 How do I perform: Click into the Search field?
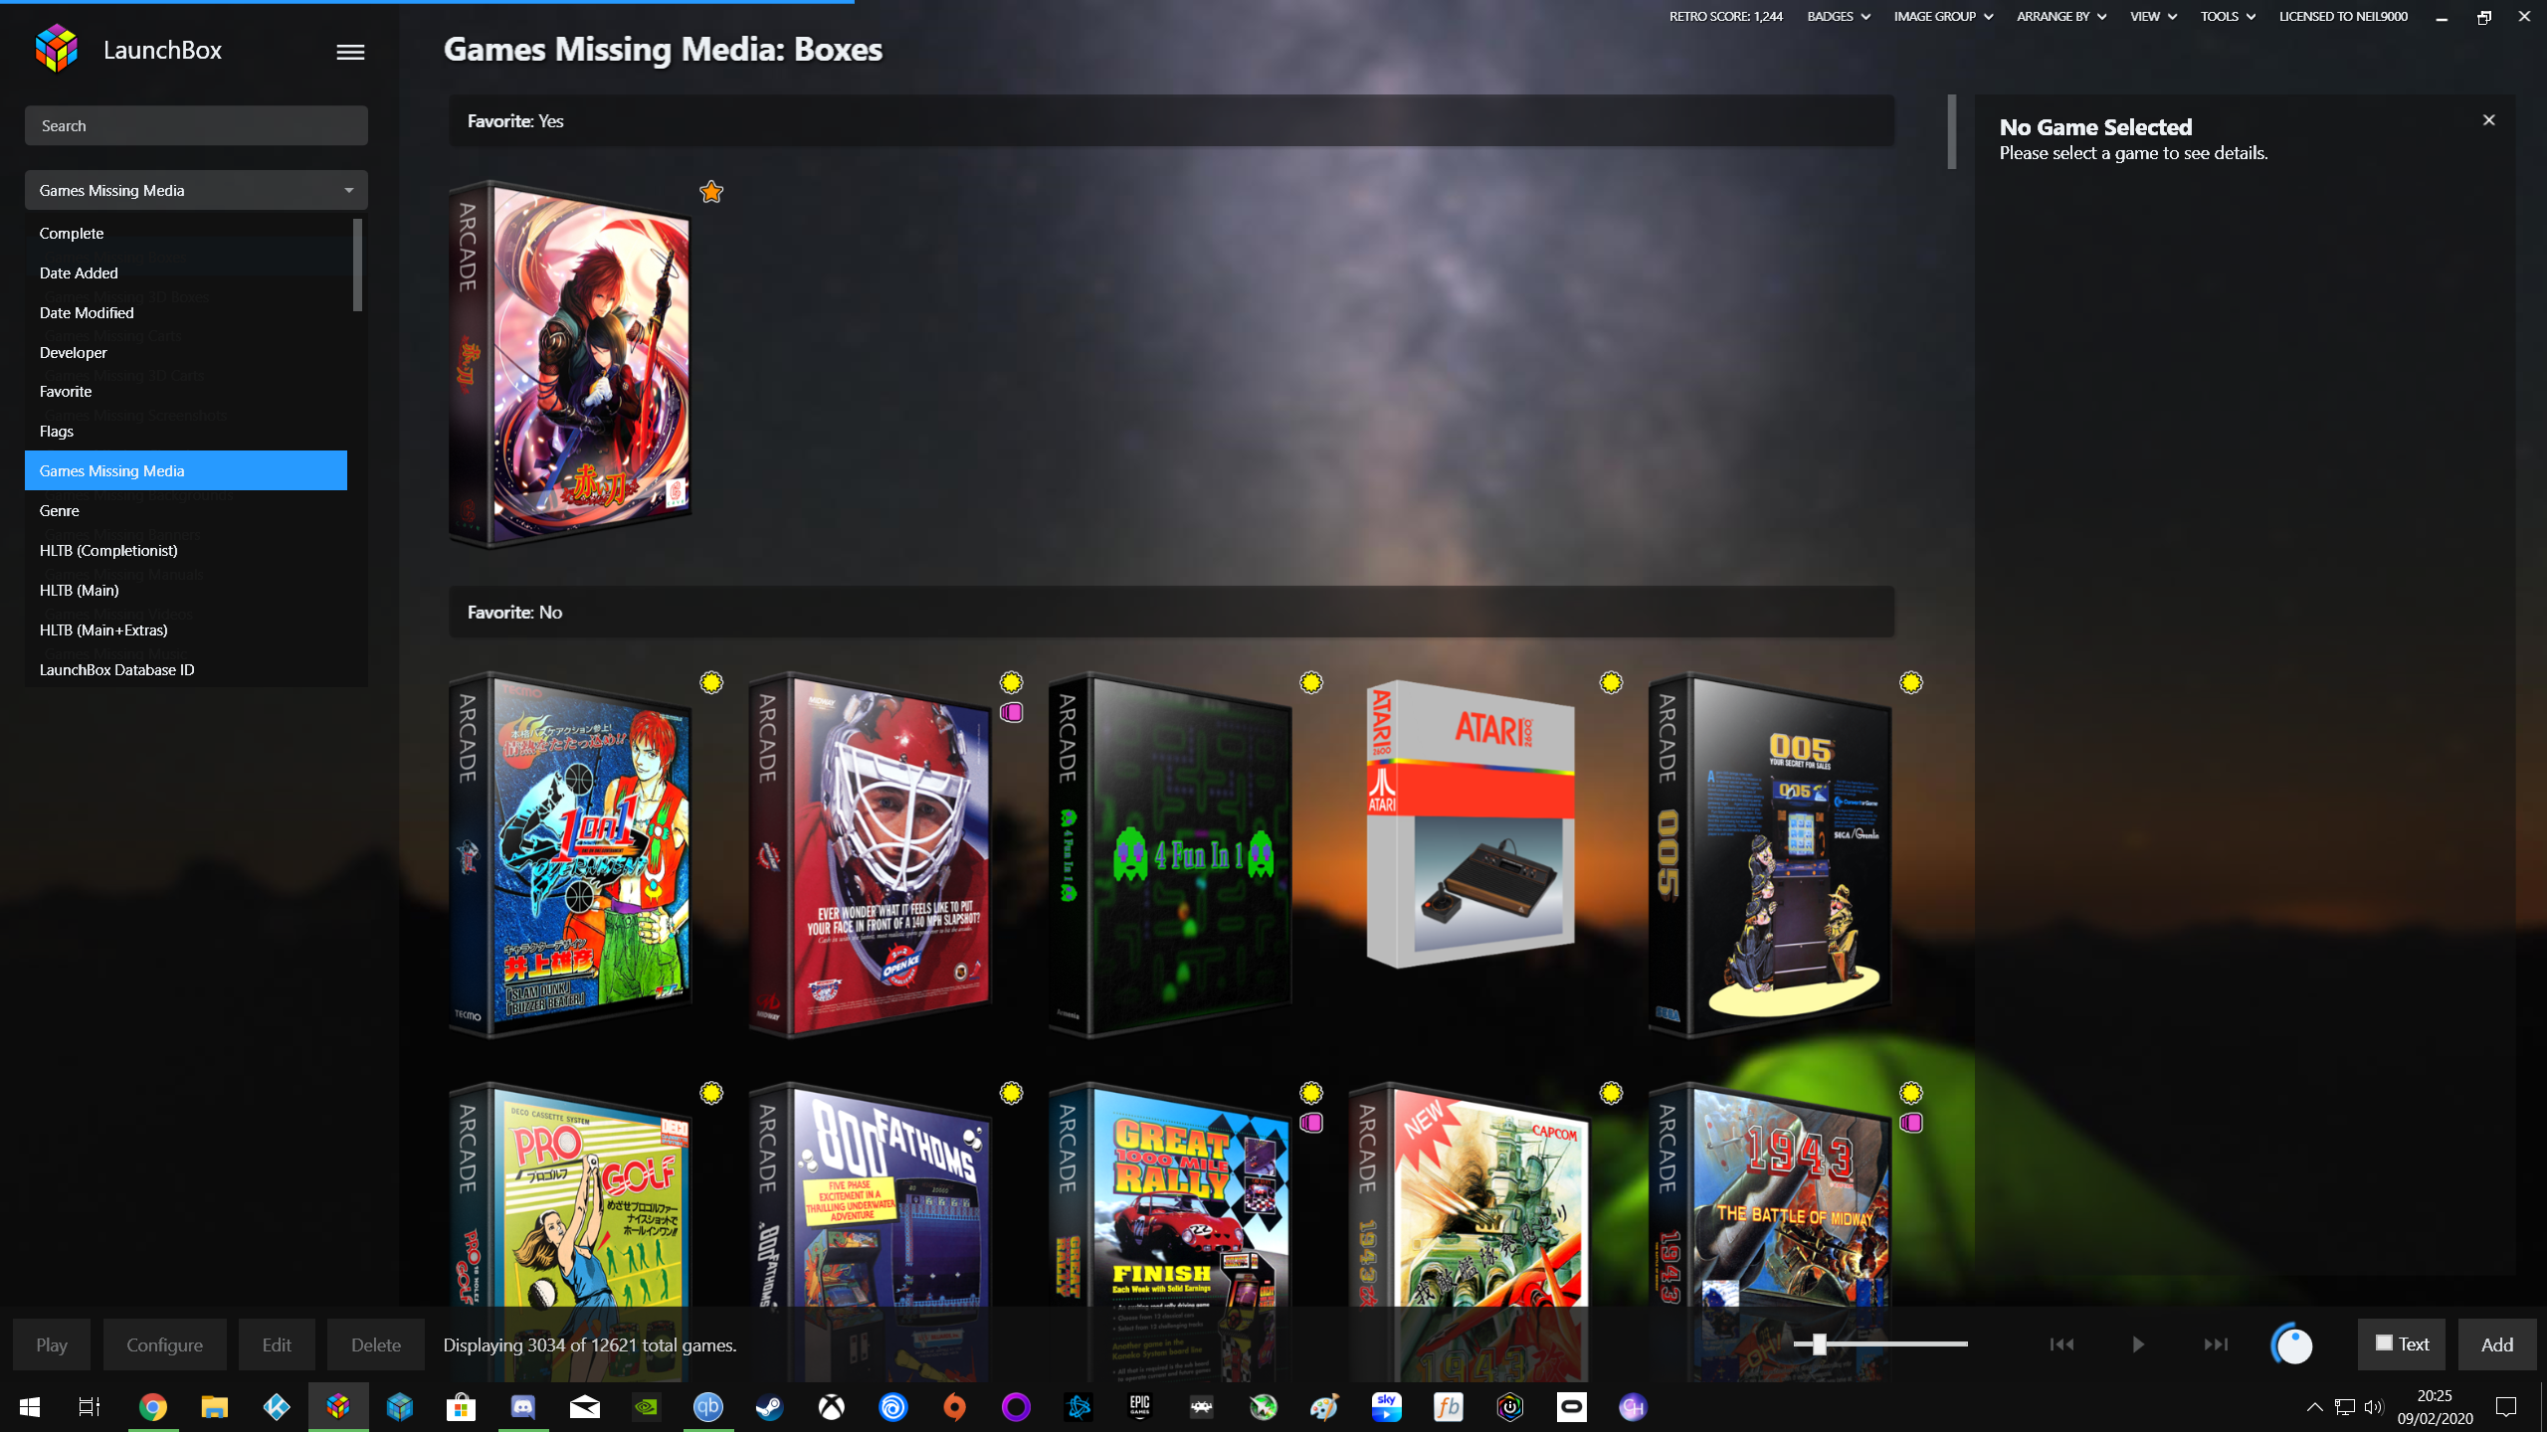(196, 125)
